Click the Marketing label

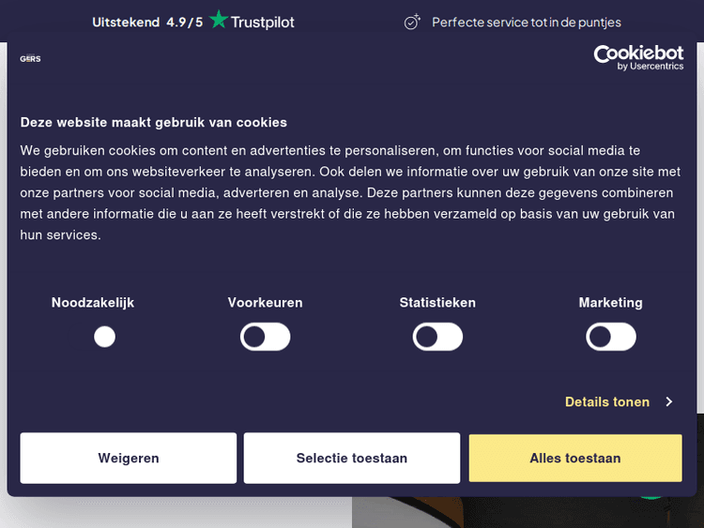coord(610,303)
